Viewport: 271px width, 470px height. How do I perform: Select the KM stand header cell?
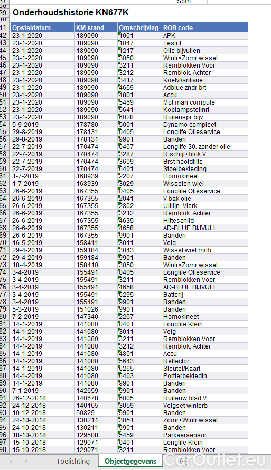click(x=96, y=28)
